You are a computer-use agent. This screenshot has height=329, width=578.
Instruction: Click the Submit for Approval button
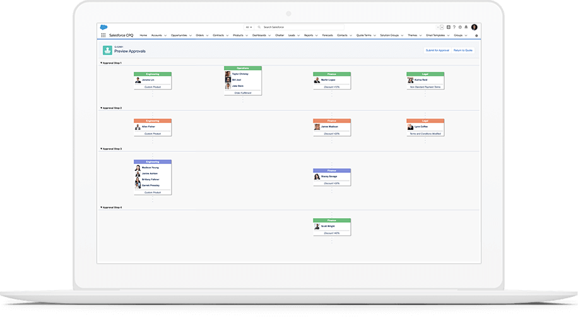437,50
